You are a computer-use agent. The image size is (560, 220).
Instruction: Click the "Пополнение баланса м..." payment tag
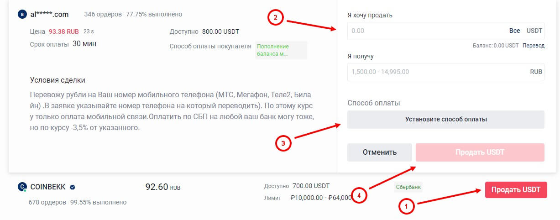(x=281, y=50)
